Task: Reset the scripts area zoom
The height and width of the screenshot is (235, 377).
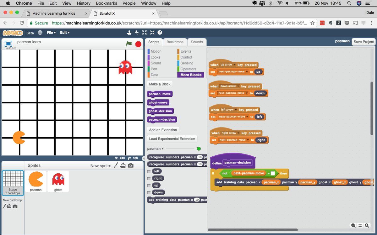Action: click(360, 226)
